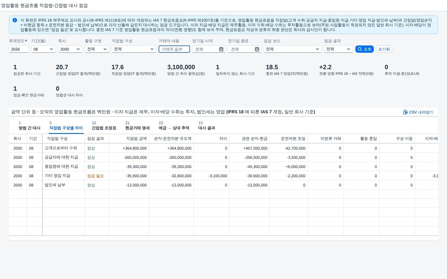Click the CSV 내려받기 download link

coord(418,112)
